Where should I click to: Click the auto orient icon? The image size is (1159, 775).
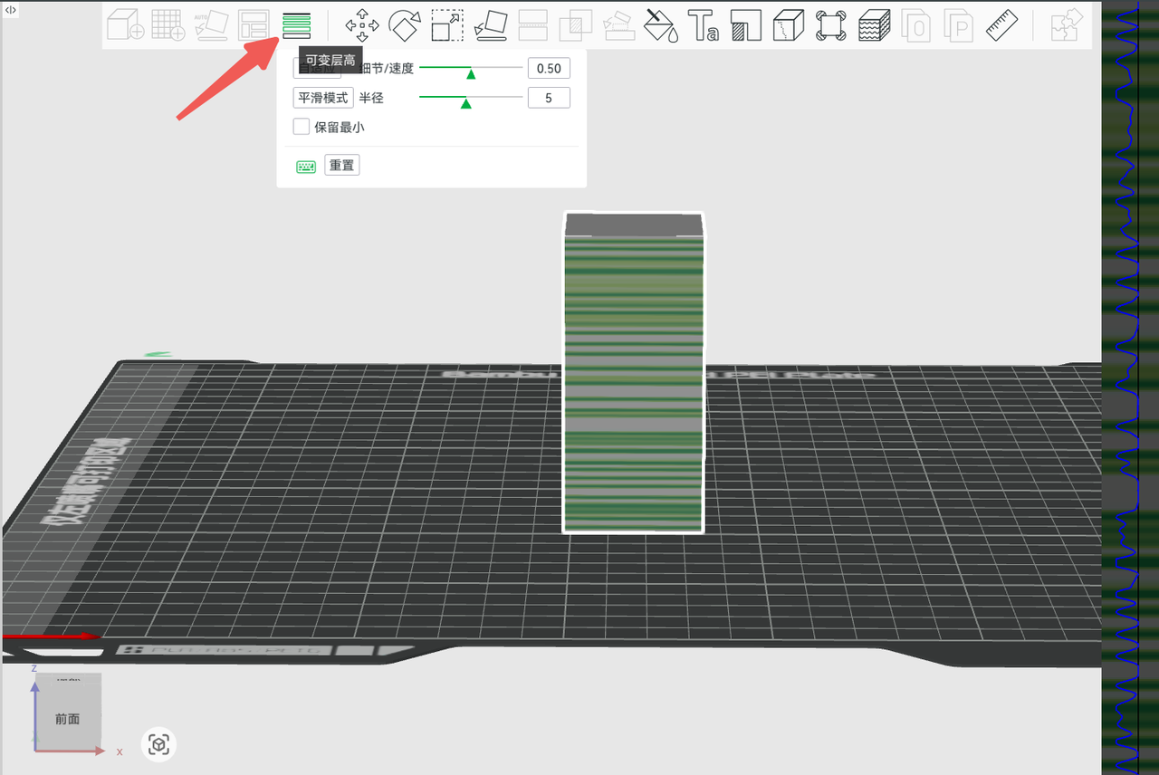212,24
